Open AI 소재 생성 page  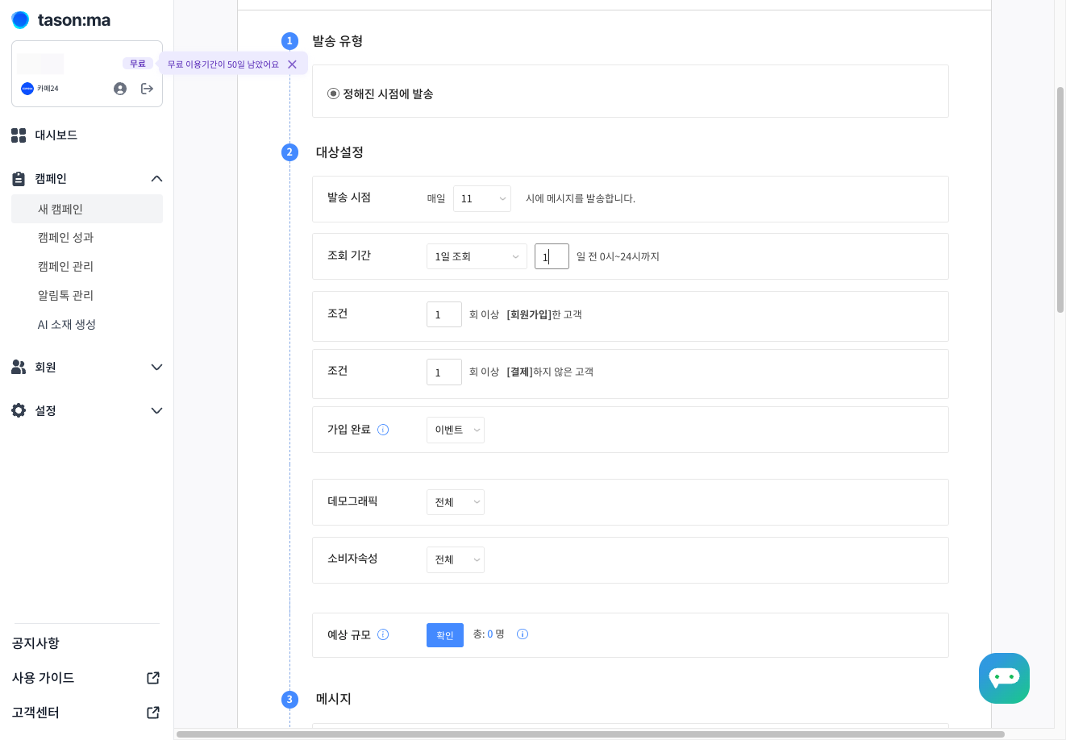click(x=67, y=325)
